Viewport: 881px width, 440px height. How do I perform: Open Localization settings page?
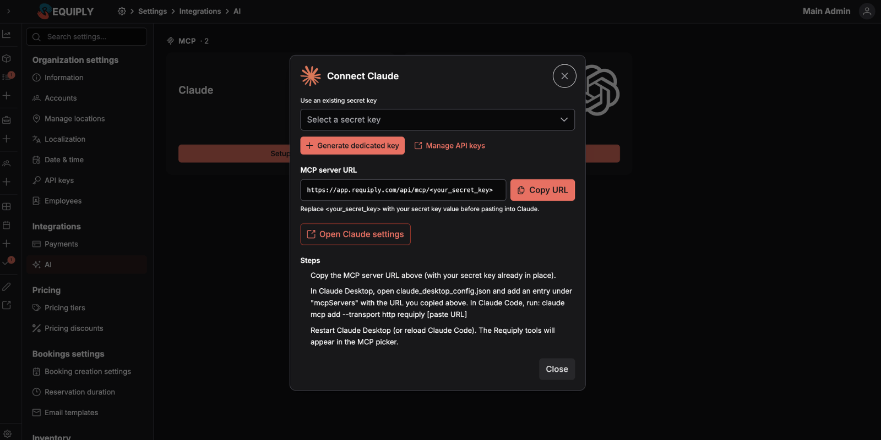pyautogui.click(x=86, y=139)
